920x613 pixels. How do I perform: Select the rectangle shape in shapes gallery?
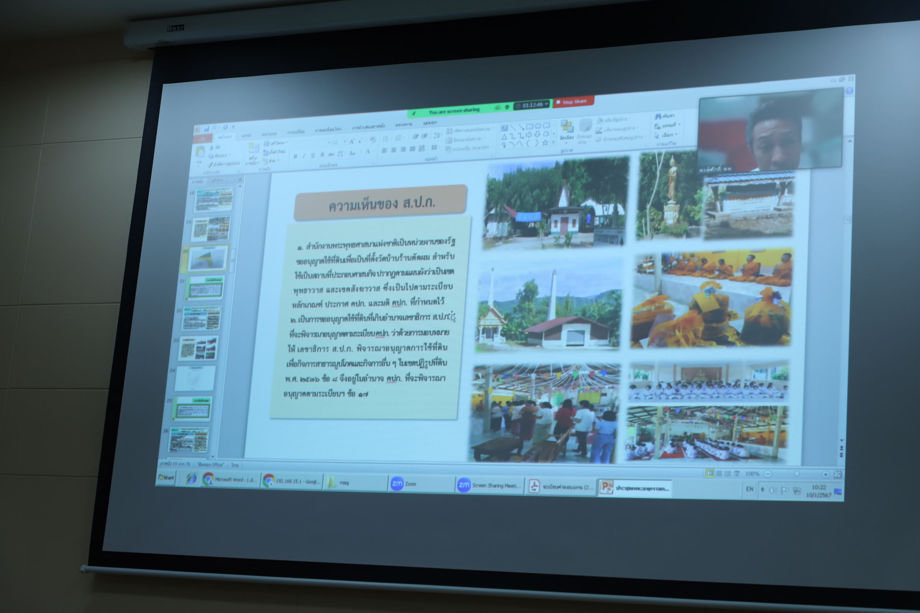click(529, 126)
